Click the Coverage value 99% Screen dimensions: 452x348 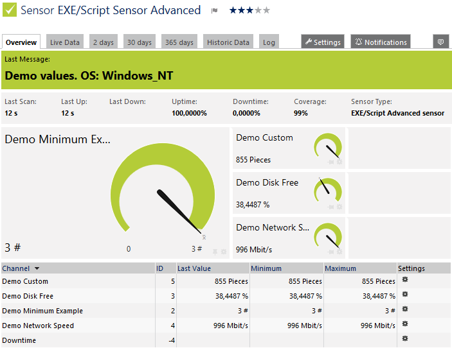click(x=301, y=113)
